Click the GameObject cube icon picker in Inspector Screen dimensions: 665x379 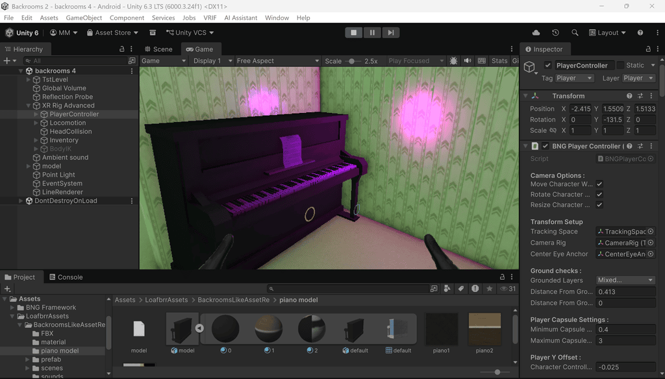(530, 67)
